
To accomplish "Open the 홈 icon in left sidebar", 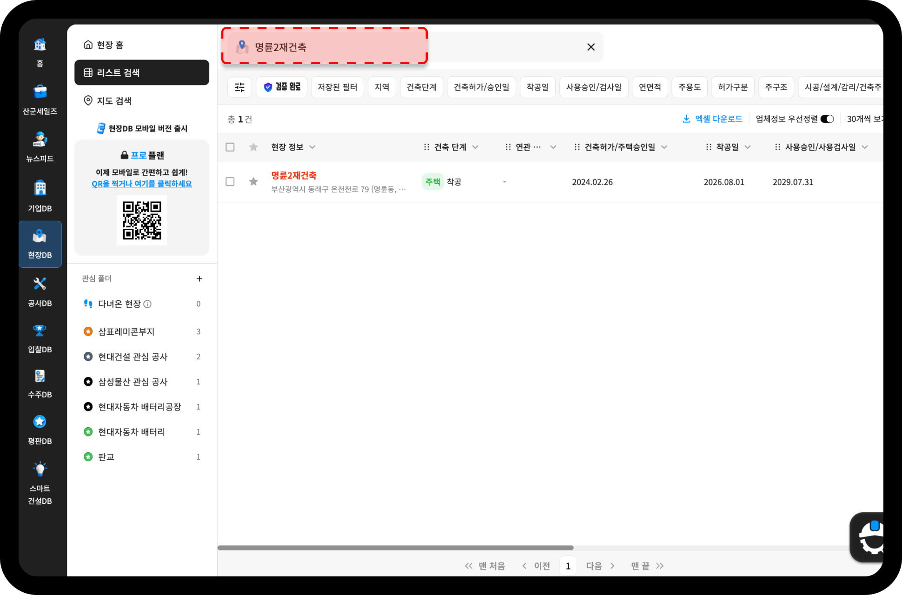I will coord(40,45).
